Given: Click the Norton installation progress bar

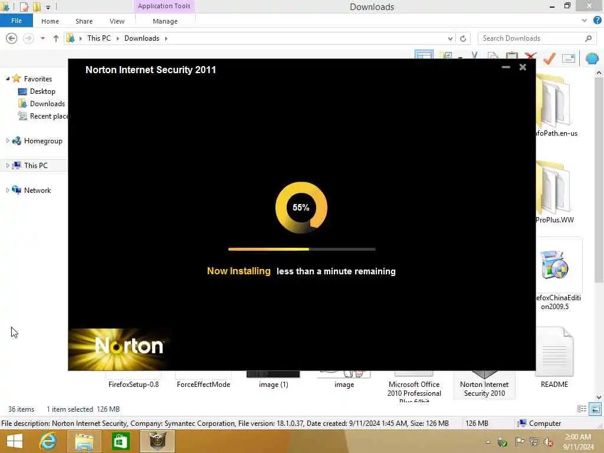Looking at the screenshot, I should pos(301,250).
